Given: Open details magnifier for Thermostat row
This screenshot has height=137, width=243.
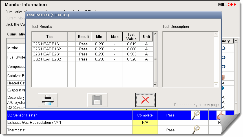Looking at the screenshot, I should 196,130.
